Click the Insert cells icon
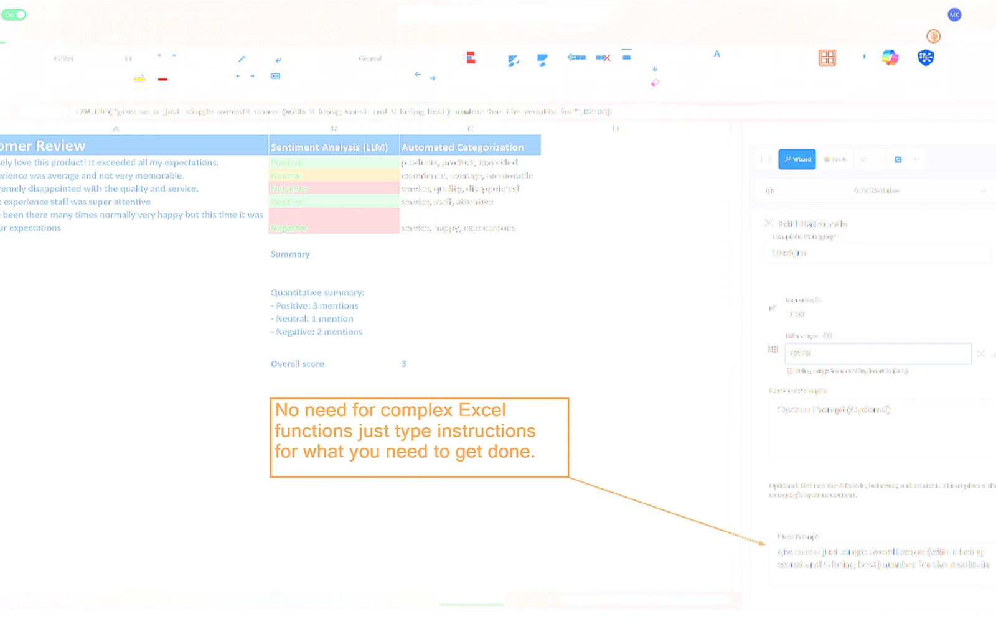 pos(576,57)
